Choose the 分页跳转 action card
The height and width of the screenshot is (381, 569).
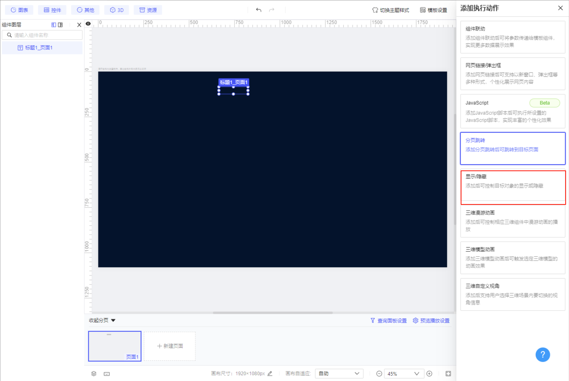click(x=513, y=148)
